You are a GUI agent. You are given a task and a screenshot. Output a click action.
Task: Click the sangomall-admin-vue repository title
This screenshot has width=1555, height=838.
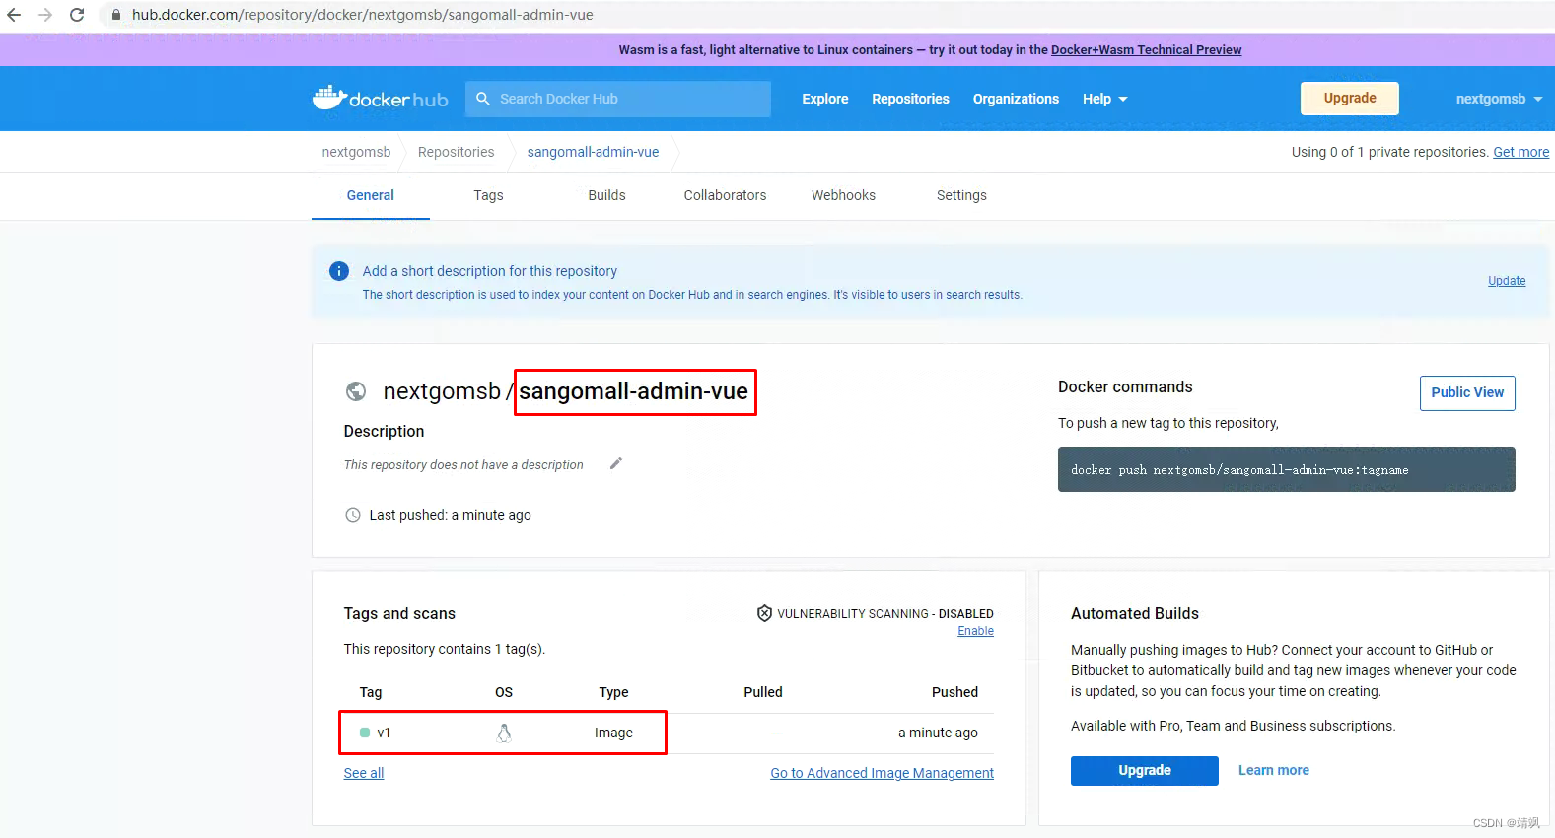tap(634, 391)
